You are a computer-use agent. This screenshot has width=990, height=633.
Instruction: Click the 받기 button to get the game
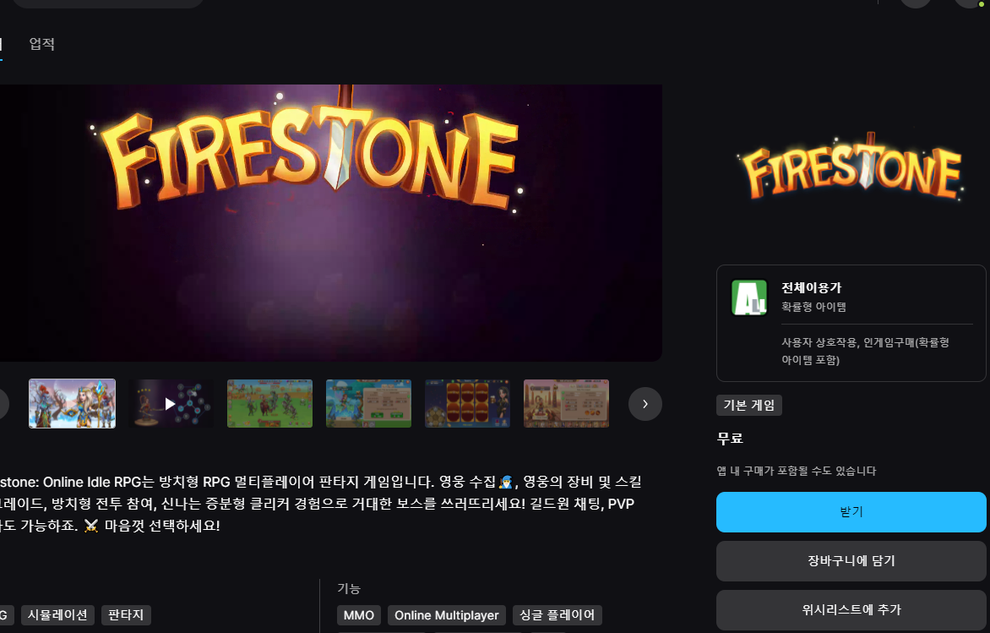(850, 512)
